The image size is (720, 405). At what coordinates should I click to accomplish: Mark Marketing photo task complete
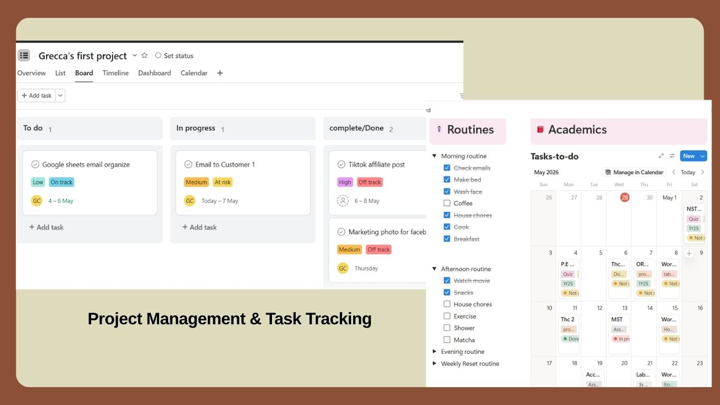point(341,232)
